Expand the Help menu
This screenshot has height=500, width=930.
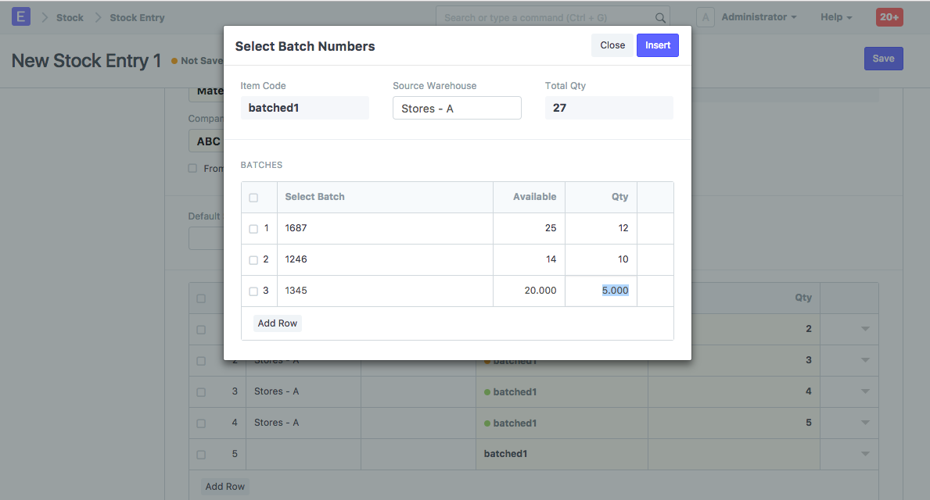[836, 17]
